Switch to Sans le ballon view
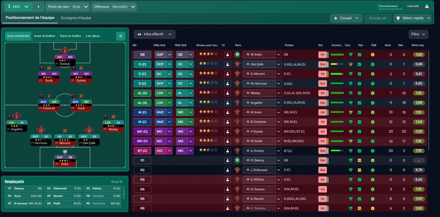 (x=70, y=36)
